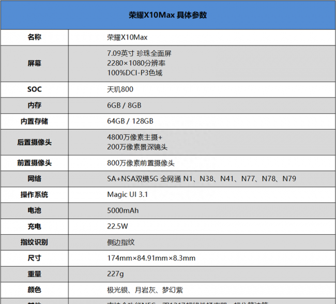Click the value "5000mAh"
The image size is (336, 304).
pos(123,211)
